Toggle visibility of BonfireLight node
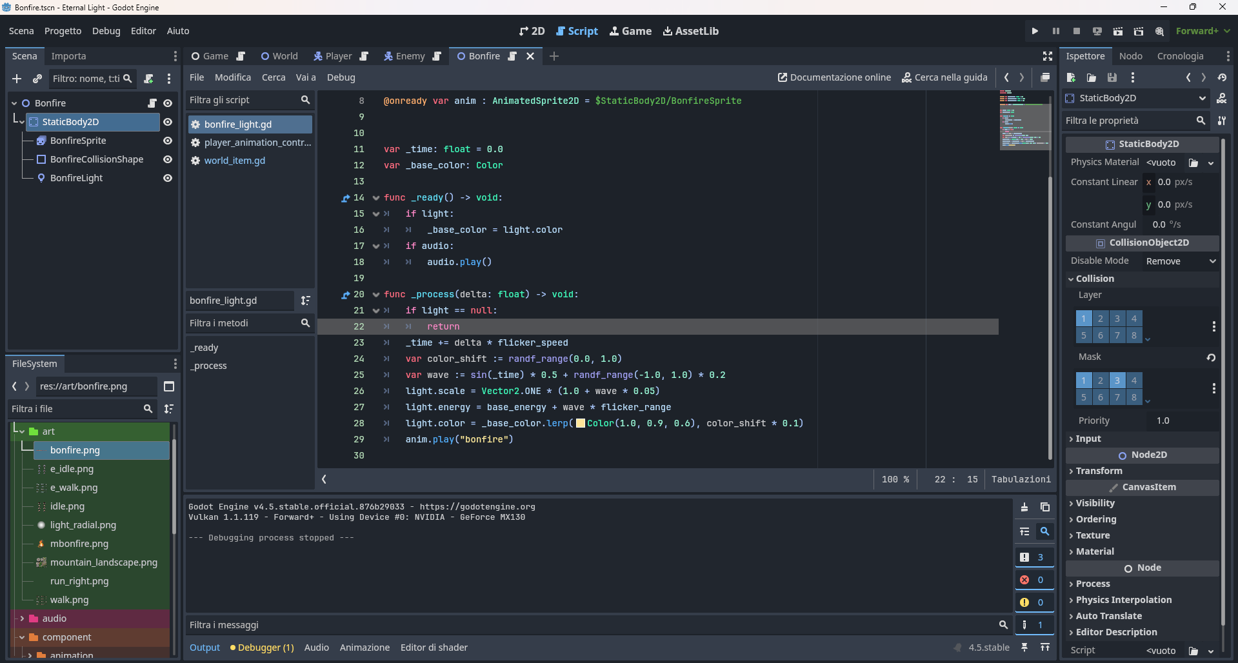The height and width of the screenshot is (663, 1238). (168, 178)
